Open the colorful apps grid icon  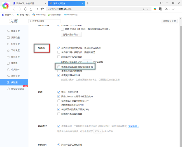coord(155,9)
